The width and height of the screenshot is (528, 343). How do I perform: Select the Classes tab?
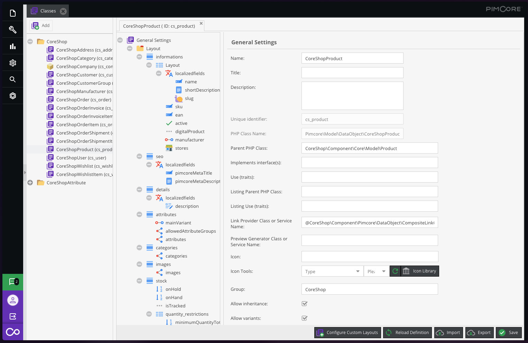point(48,11)
